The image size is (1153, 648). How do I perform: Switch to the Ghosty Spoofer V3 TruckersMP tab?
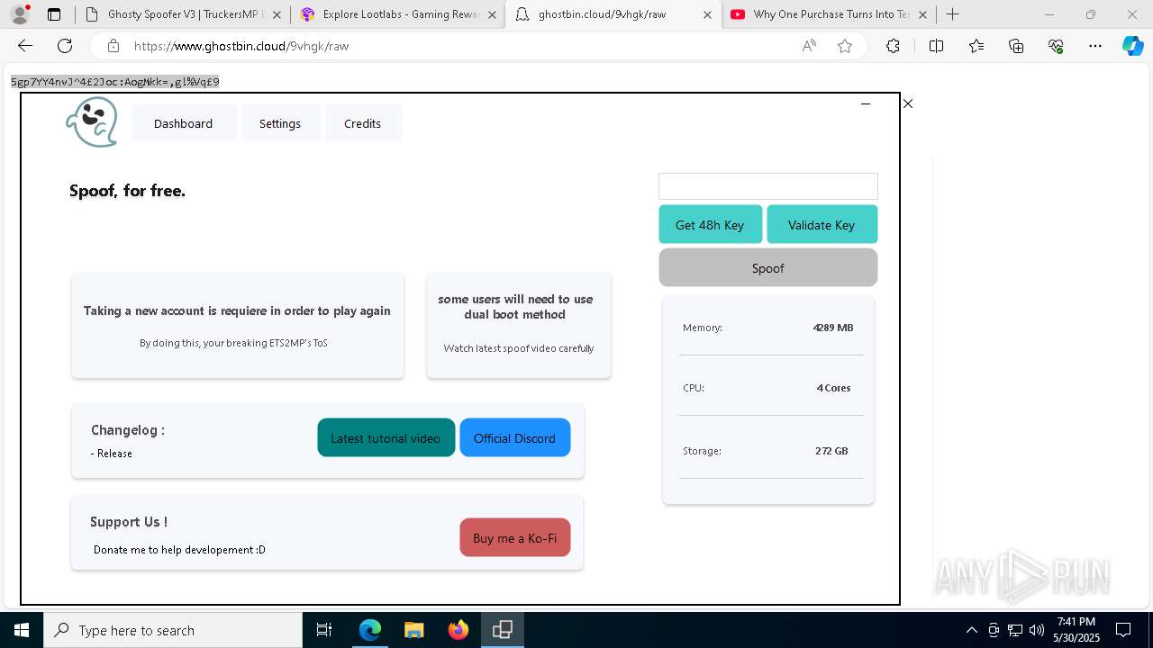click(185, 14)
